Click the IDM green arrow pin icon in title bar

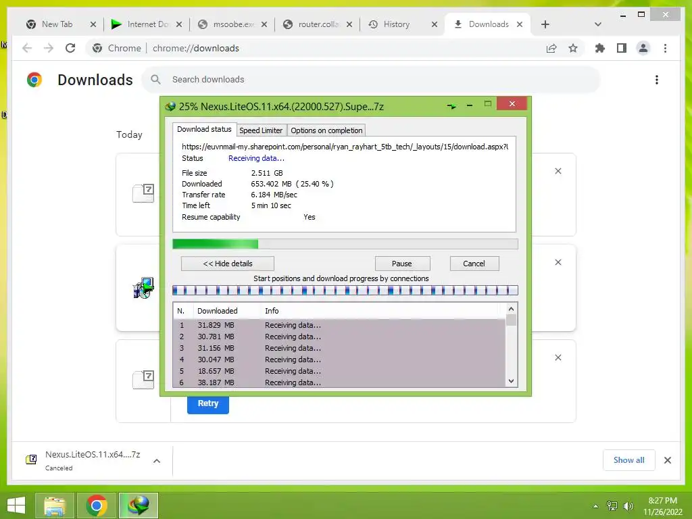[451, 106]
